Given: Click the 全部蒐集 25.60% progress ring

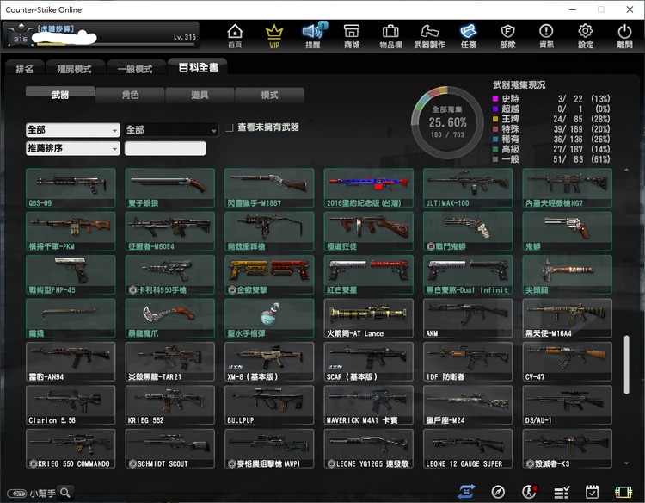Looking at the screenshot, I should pyautogui.click(x=447, y=122).
